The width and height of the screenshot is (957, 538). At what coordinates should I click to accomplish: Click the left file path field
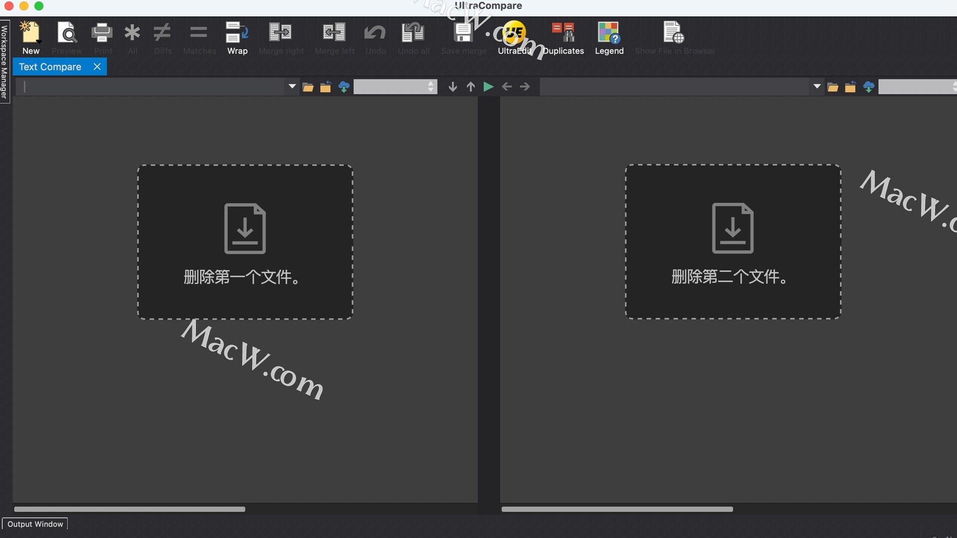[150, 87]
